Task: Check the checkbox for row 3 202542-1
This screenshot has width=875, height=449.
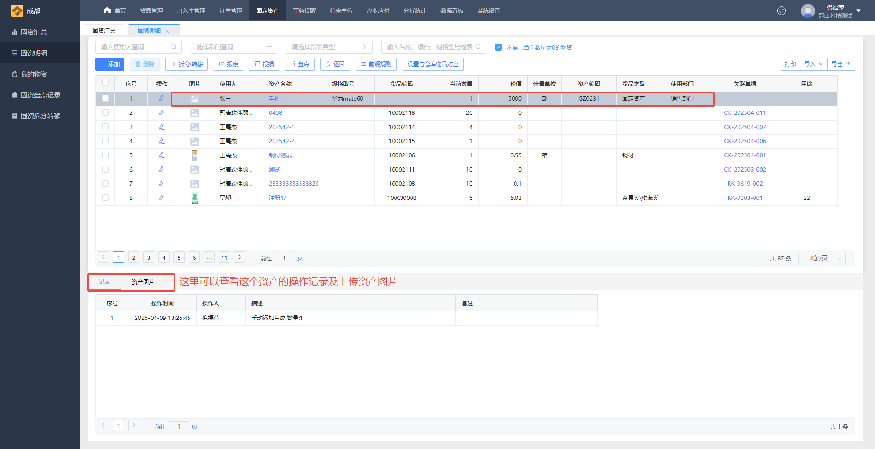Action: point(105,127)
